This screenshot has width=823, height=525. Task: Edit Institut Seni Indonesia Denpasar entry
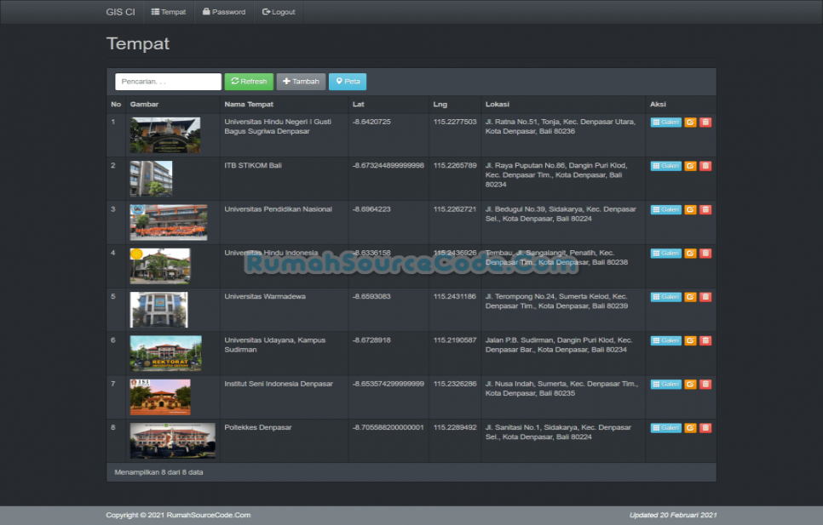pyautogui.click(x=690, y=384)
